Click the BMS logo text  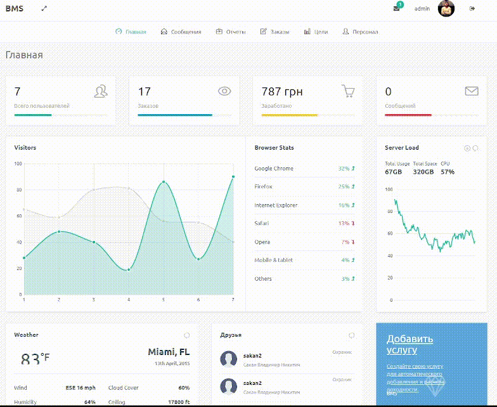tap(14, 9)
